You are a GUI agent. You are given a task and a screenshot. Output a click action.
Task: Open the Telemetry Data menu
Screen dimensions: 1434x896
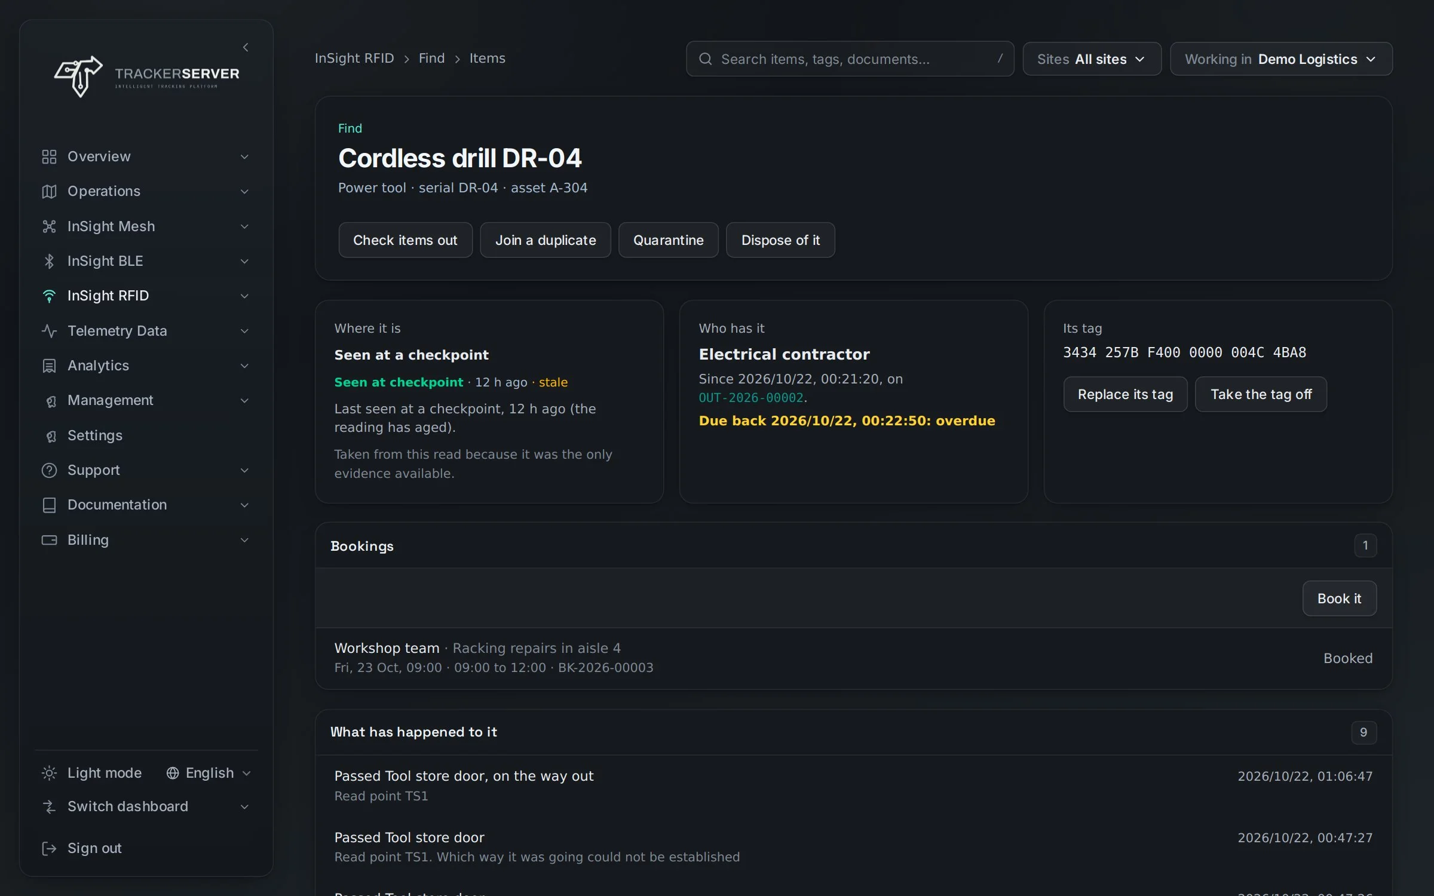point(146,331)
